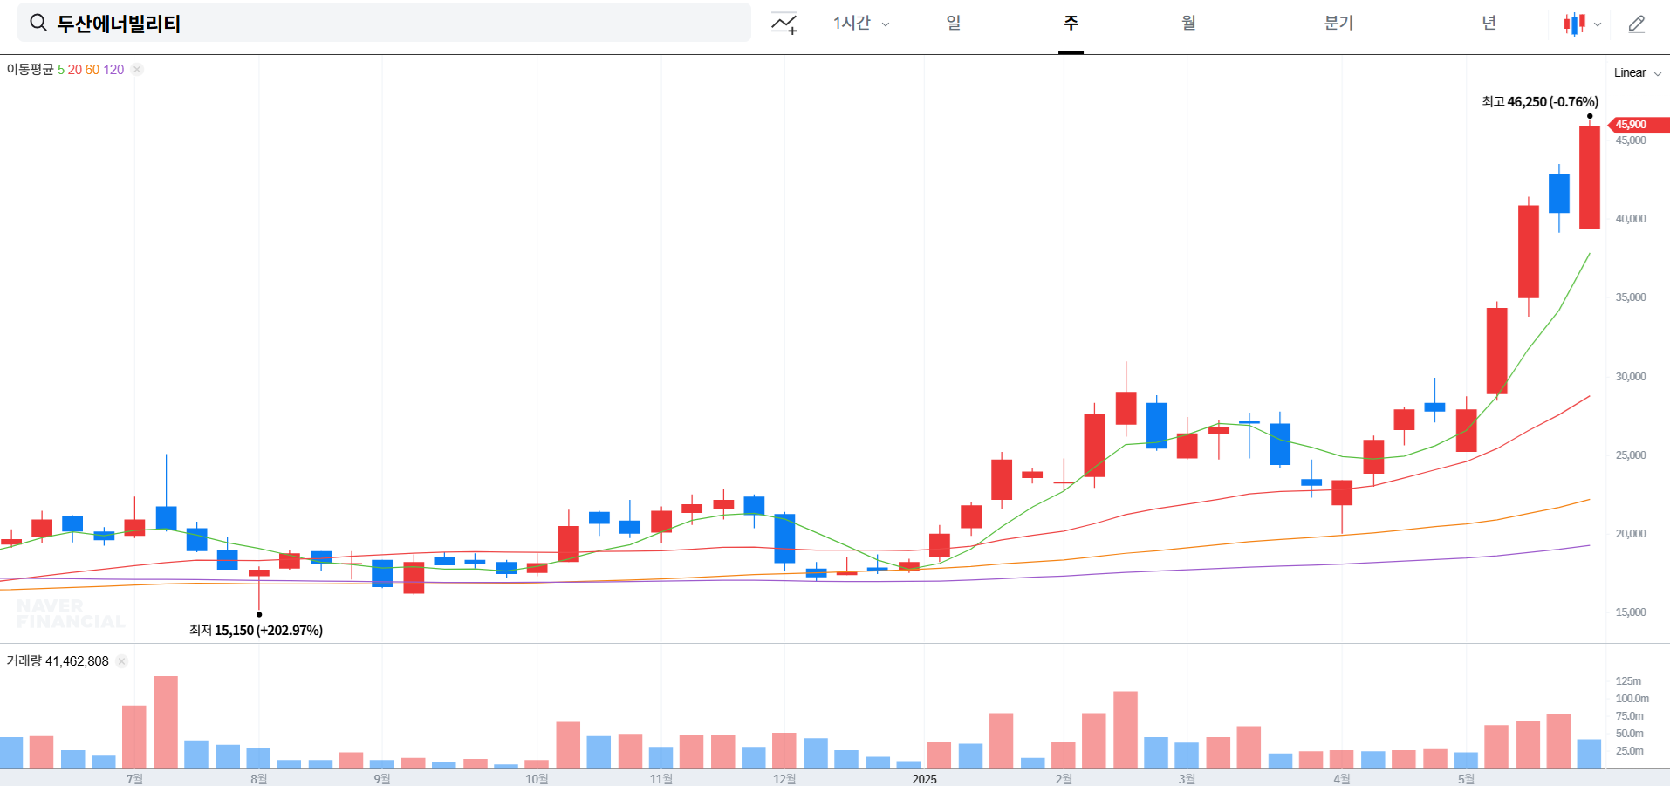Click the 10월 time axis label
Image resolution: width=1670 pixels, height=786 pixels.
(537, 778)
